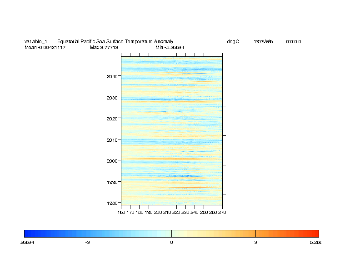Click the time text '0:0:0.0'
This screenshot has width=360, height=278.
tap(293, 42)
